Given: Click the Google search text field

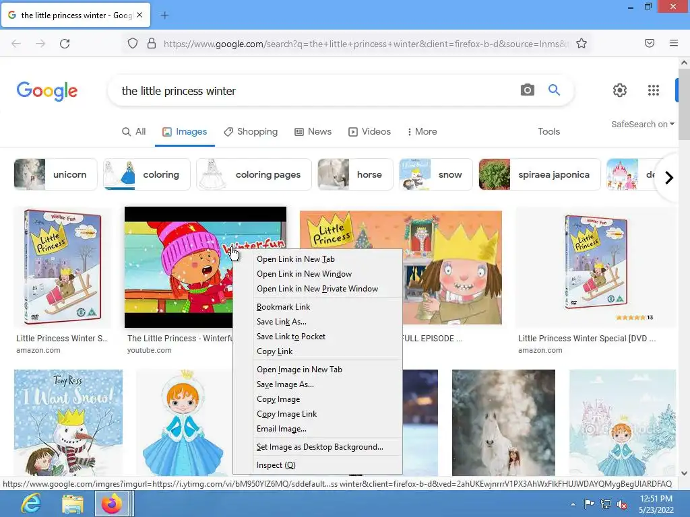Looking at the screenshot, I should tap(317, 91).
